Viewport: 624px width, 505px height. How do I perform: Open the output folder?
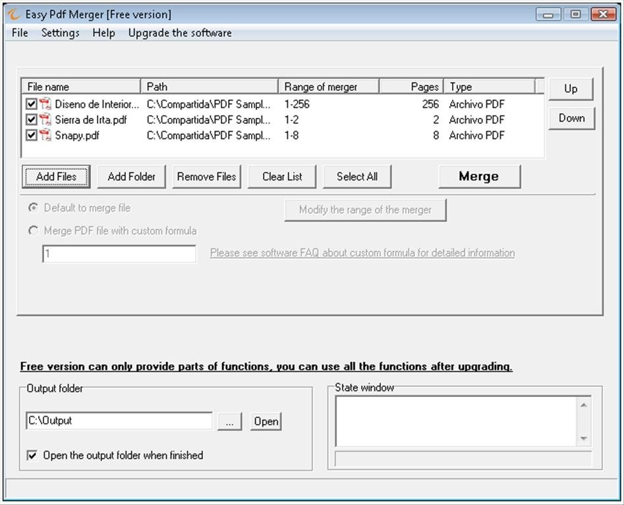click(266, 421)
